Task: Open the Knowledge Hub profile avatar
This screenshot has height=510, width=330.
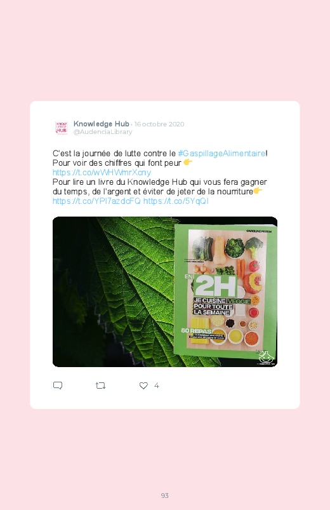Action: (x=61, y=128)
